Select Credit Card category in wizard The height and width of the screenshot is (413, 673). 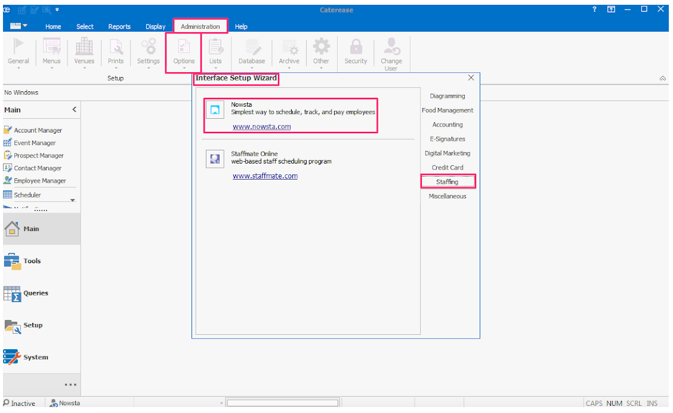[x=447, y=168]
